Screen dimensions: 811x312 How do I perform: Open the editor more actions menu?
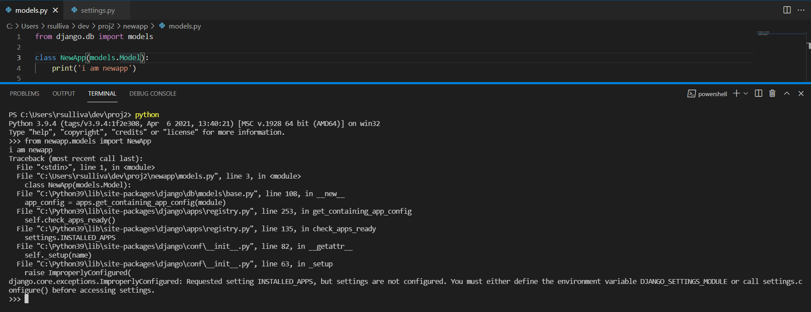[x=801, y=10]
